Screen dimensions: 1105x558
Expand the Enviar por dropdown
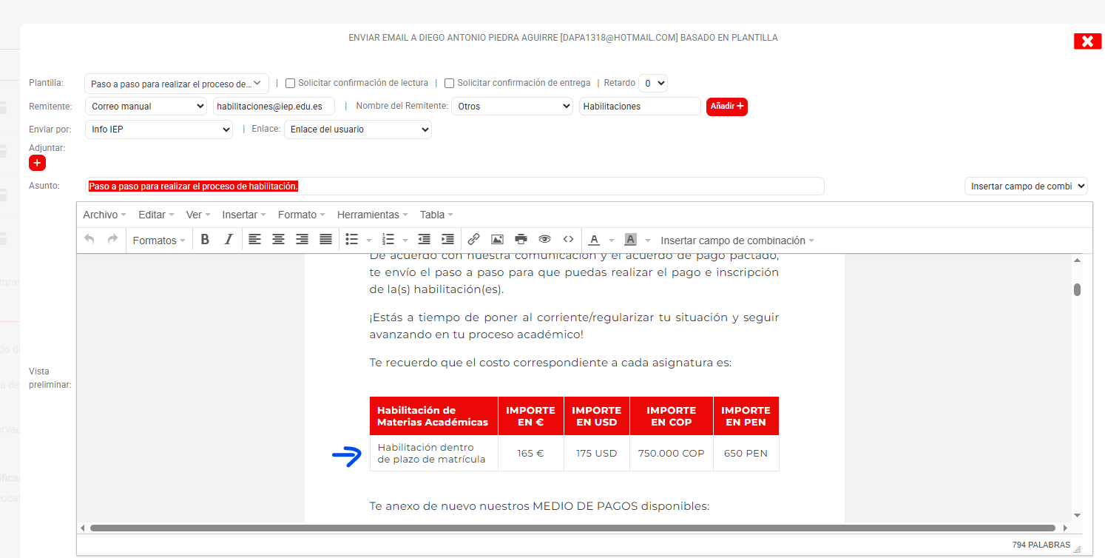tap(159, 130)
